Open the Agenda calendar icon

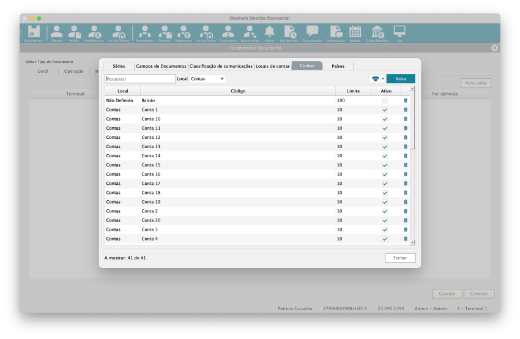pos(355,33)
